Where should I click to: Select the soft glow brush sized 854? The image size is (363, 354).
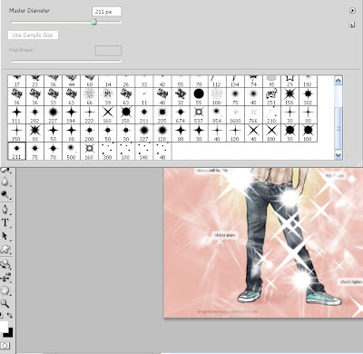coord(217,114)
